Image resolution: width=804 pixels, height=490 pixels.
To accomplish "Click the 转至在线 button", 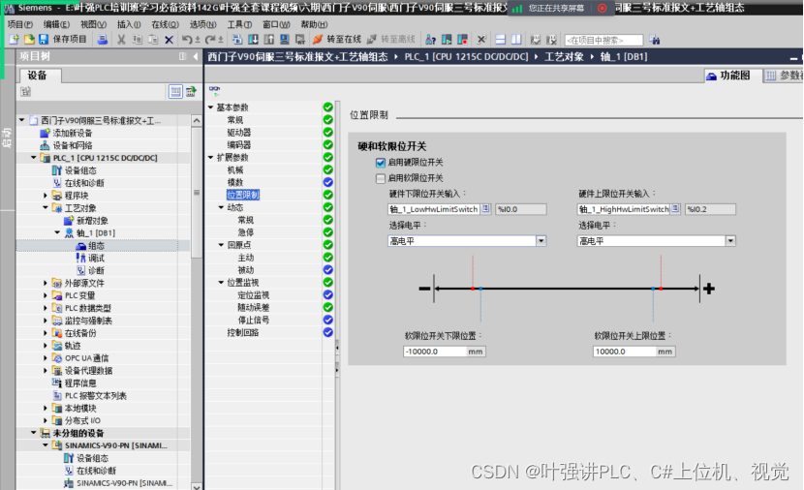I will [337, 40].
